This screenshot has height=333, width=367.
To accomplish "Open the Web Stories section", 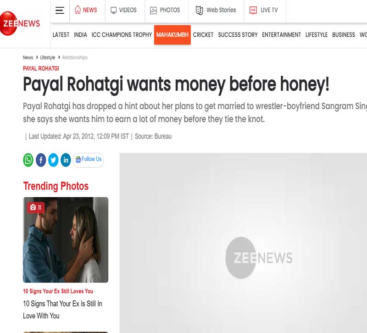I will point(216,10).
